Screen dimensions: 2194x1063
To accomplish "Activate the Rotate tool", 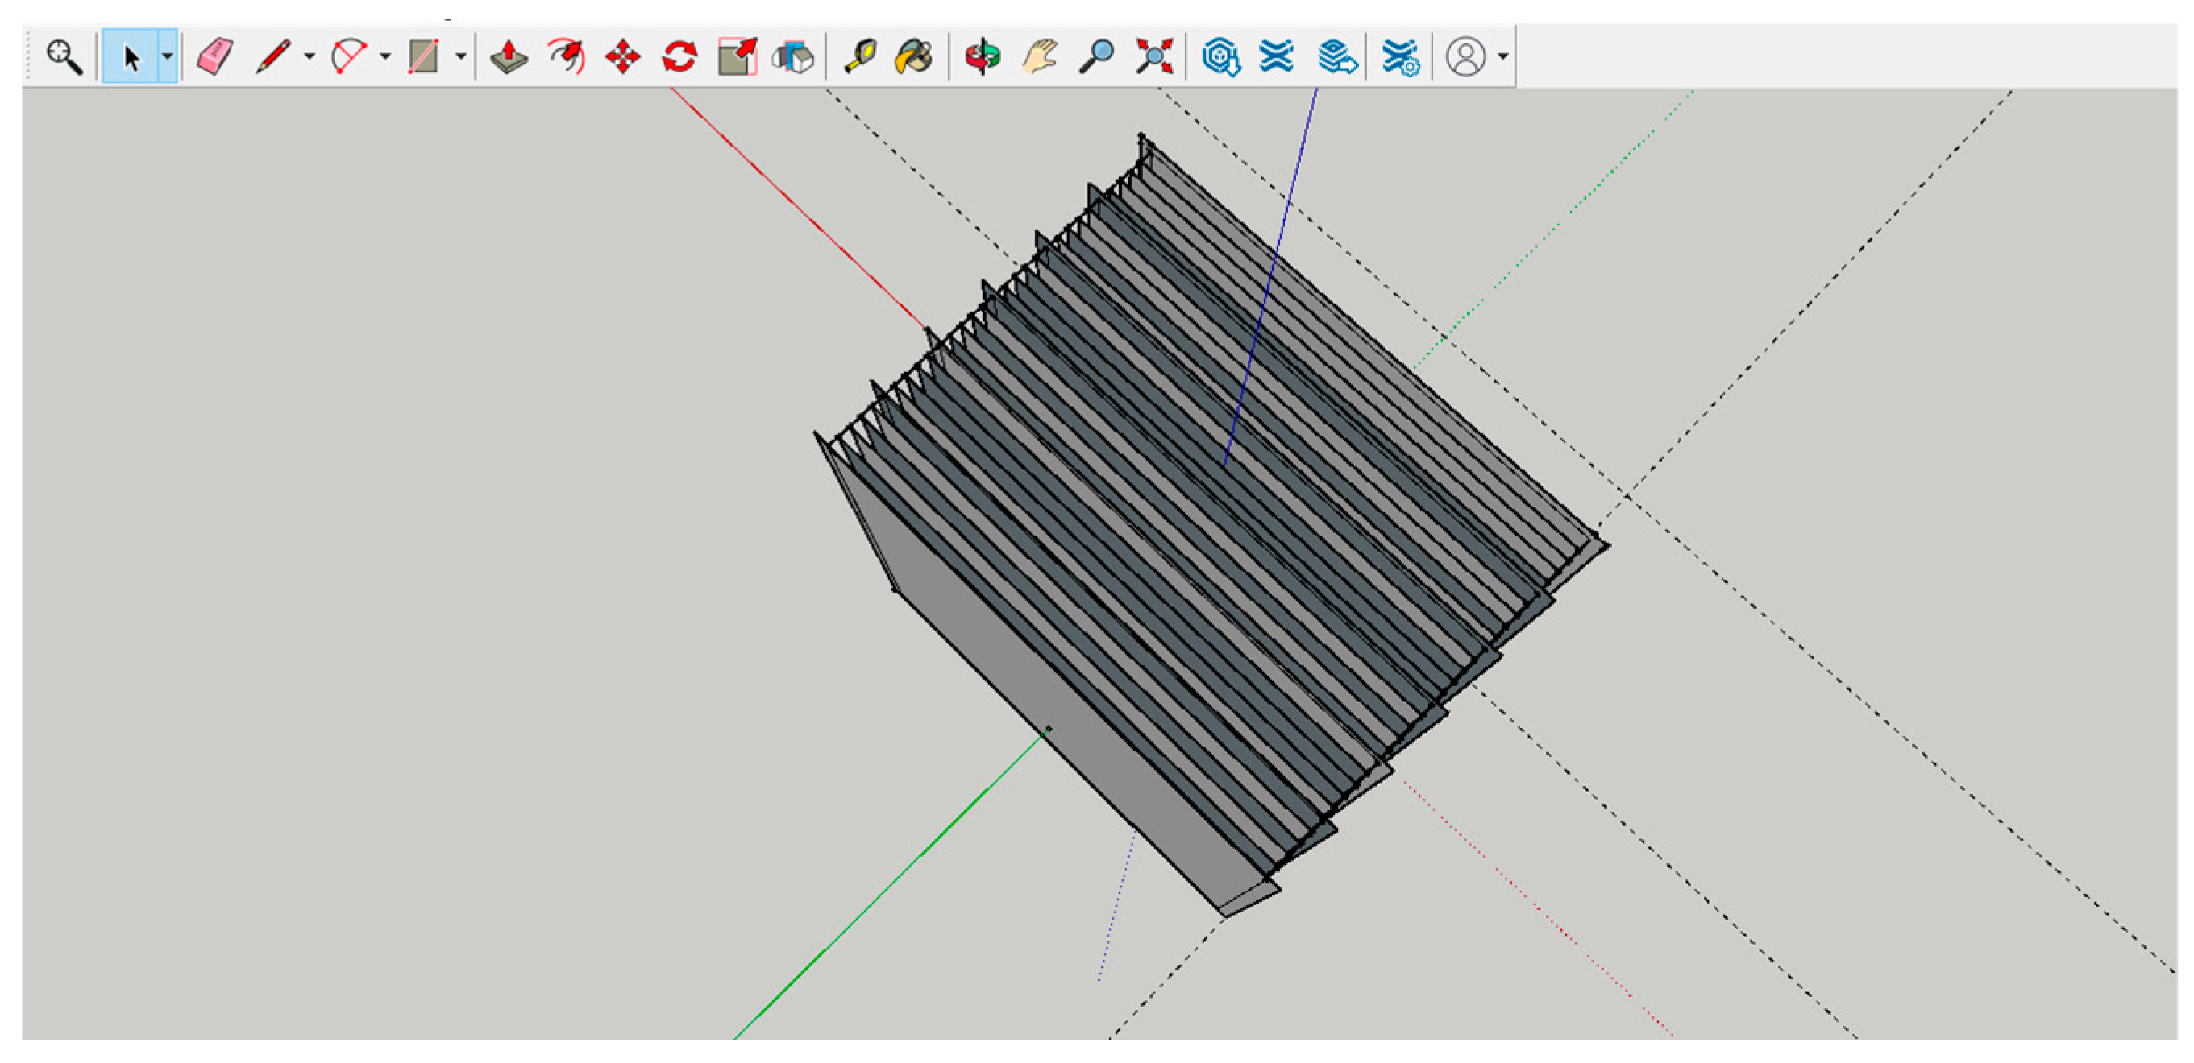I will point(679,57).
